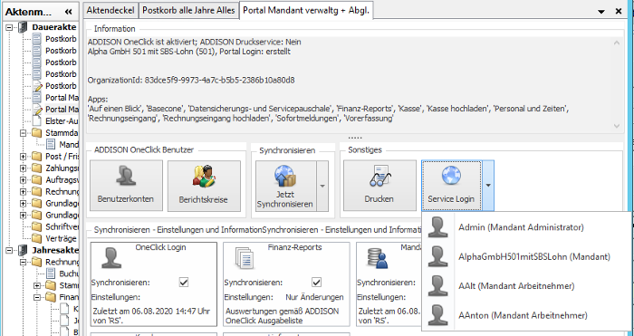The width and height of the screenshot is (634, 336).
Task: Open the Verträge folder
Action: click(x=61, y=238)
